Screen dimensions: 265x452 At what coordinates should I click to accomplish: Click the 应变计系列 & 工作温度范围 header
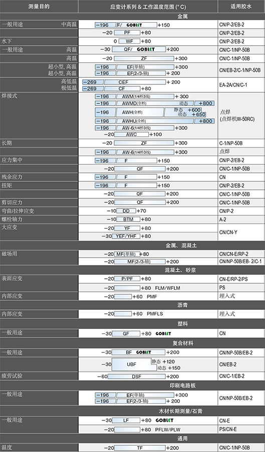click(x=148, y=7)
